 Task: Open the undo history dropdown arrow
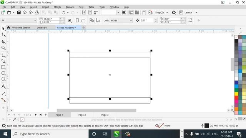pyautogui.click(x=68, y=13)
